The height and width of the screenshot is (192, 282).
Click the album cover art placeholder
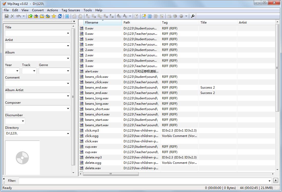coord(22,158)
